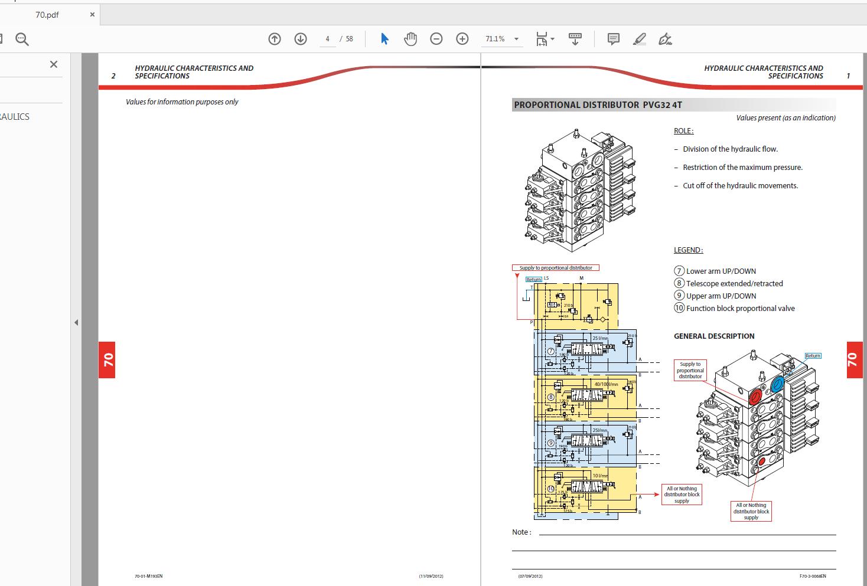This screenshot has width=867, height=586.
Task: Click 'Values for information purposes only' text
Action: [182, 102]
